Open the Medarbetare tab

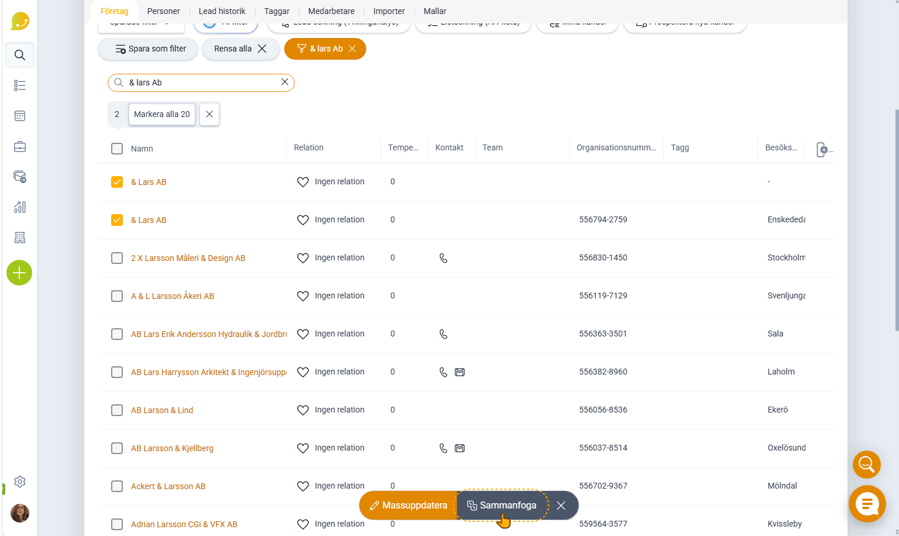coord(332,11)
